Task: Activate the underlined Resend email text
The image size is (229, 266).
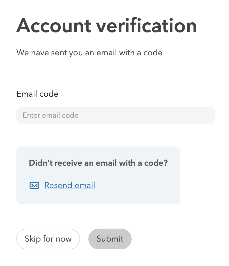Action: (x=70, y=185)
